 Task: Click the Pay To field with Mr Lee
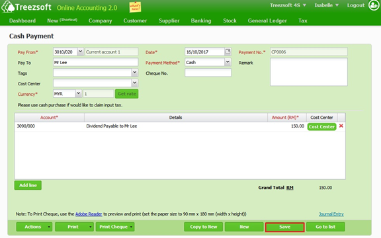[96, 62]
